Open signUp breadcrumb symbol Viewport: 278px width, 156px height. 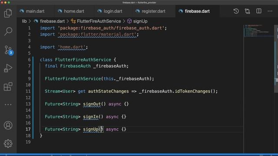pyautogui.click(x=140, y=21)
